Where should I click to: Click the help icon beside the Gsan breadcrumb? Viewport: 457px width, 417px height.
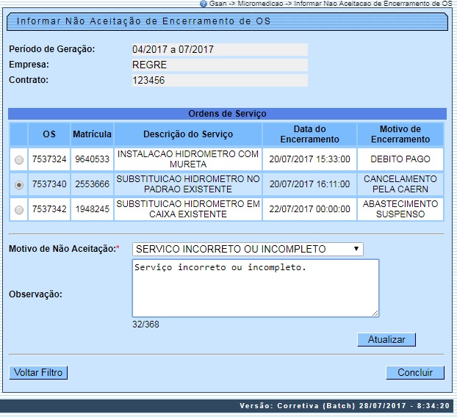tap(204, 4)
